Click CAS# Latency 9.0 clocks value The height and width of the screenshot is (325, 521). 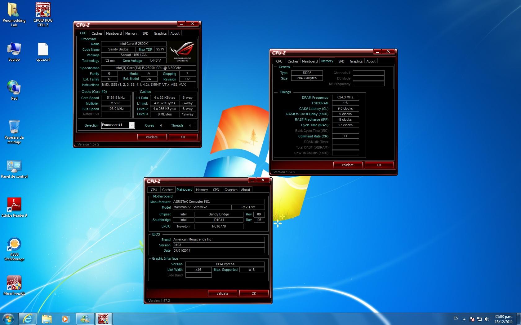(x=345, y=108)
